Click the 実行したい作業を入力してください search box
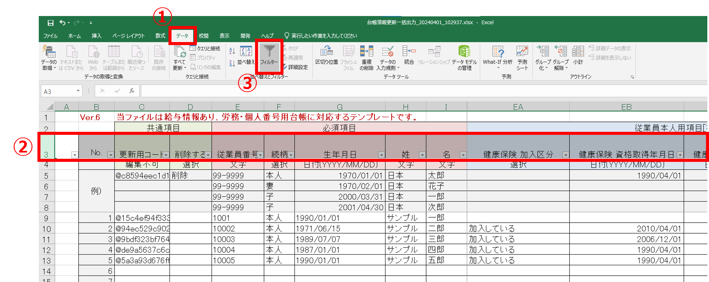Image resolution: width=709 pixels, height=282 pixels. pos(321,36)
